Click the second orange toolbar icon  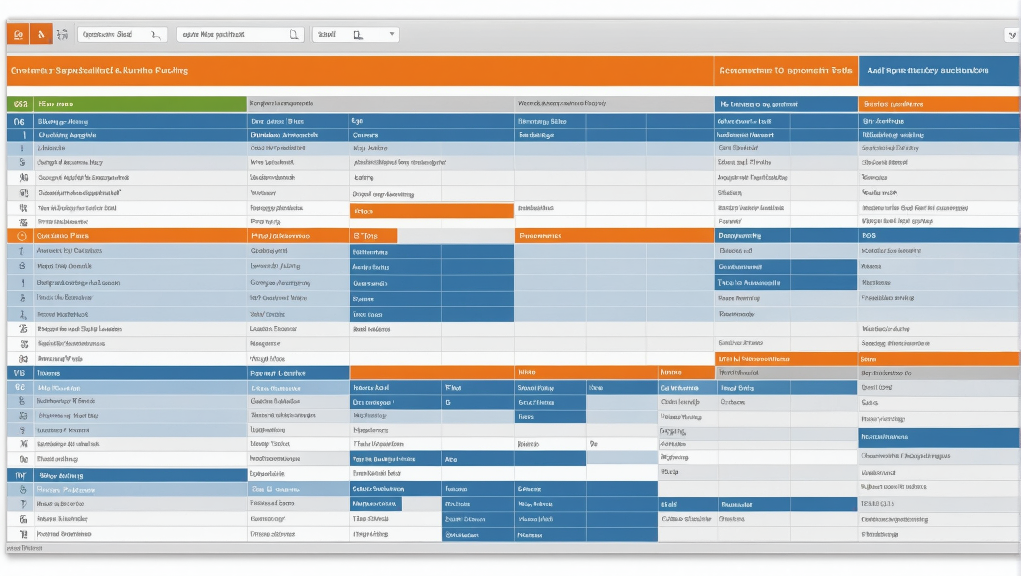pos(41,34)
